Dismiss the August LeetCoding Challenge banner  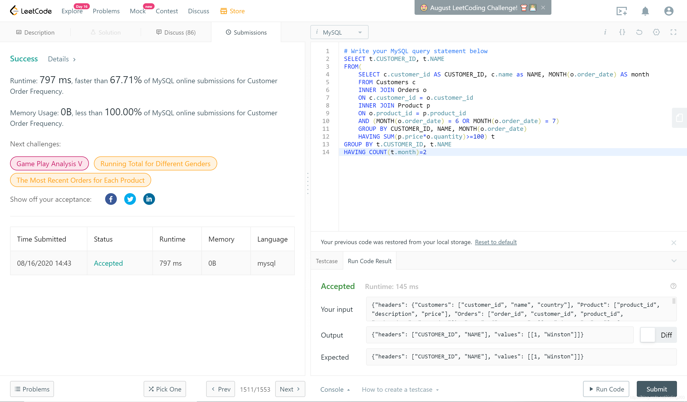543,8
